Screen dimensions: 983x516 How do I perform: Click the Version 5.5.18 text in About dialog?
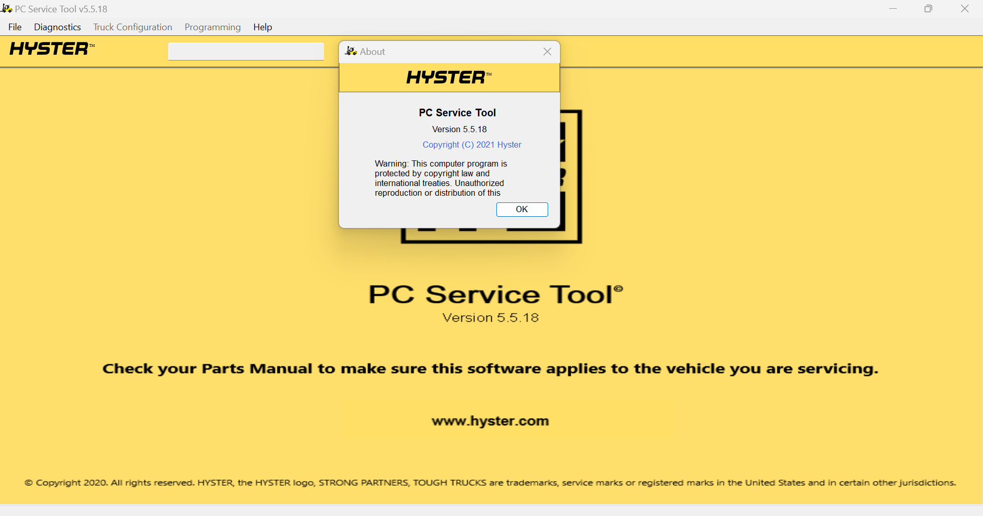[459, 129]
